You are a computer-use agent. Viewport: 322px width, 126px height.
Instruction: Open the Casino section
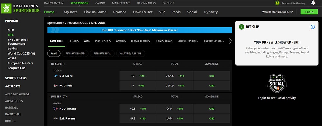[100, 3]
